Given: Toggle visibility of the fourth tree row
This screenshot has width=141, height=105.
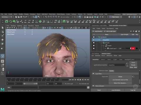Looking at the screenshot, I should coord(94,45).
